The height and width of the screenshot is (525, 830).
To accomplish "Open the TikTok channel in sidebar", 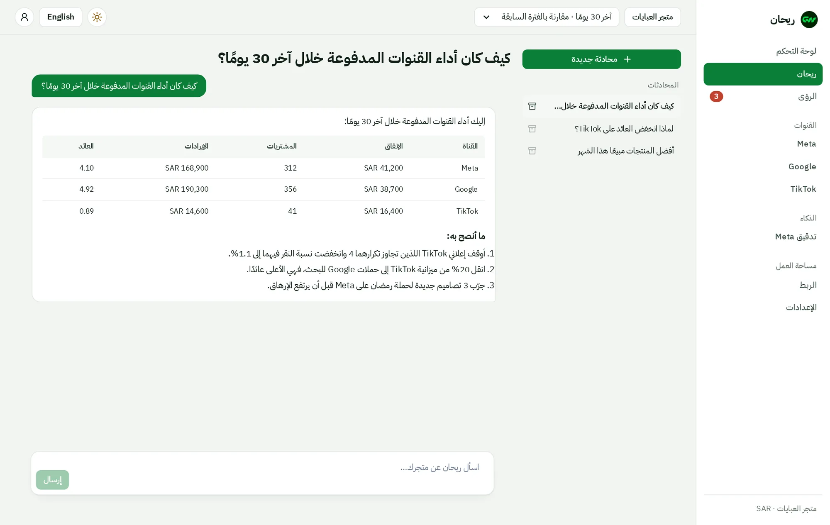I will pos(763,189).
